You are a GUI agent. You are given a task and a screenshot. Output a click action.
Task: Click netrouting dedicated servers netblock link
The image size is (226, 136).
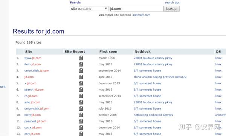click(x=153, y=115)
